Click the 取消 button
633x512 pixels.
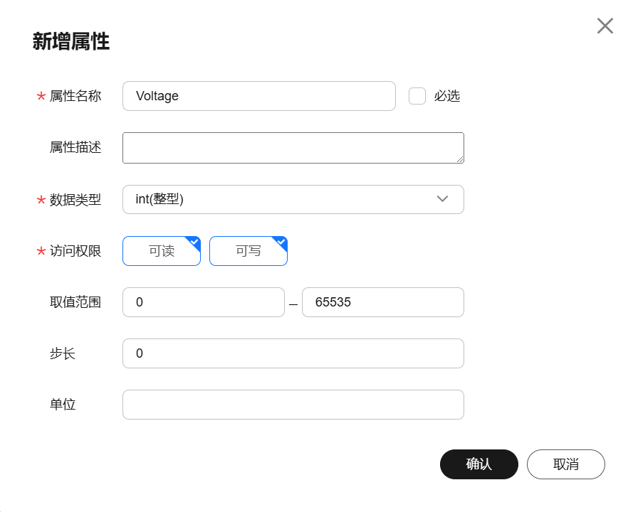point(565,464)
